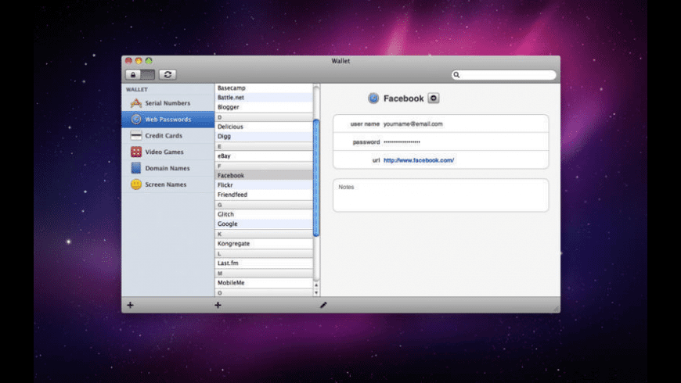
Task: Click the magnifier icon in search field
Action: click(x=456, y=75)
